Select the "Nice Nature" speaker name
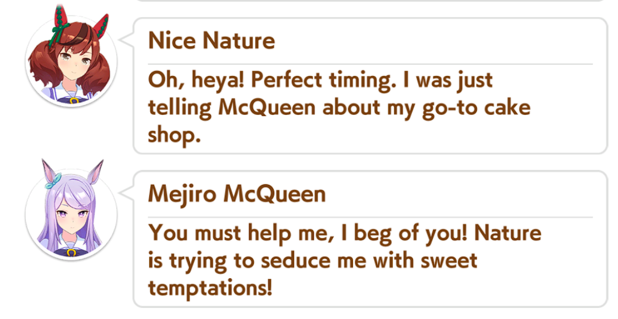This screenshot has width=618, height=319. pyautogui.click(x=212, y=41)
